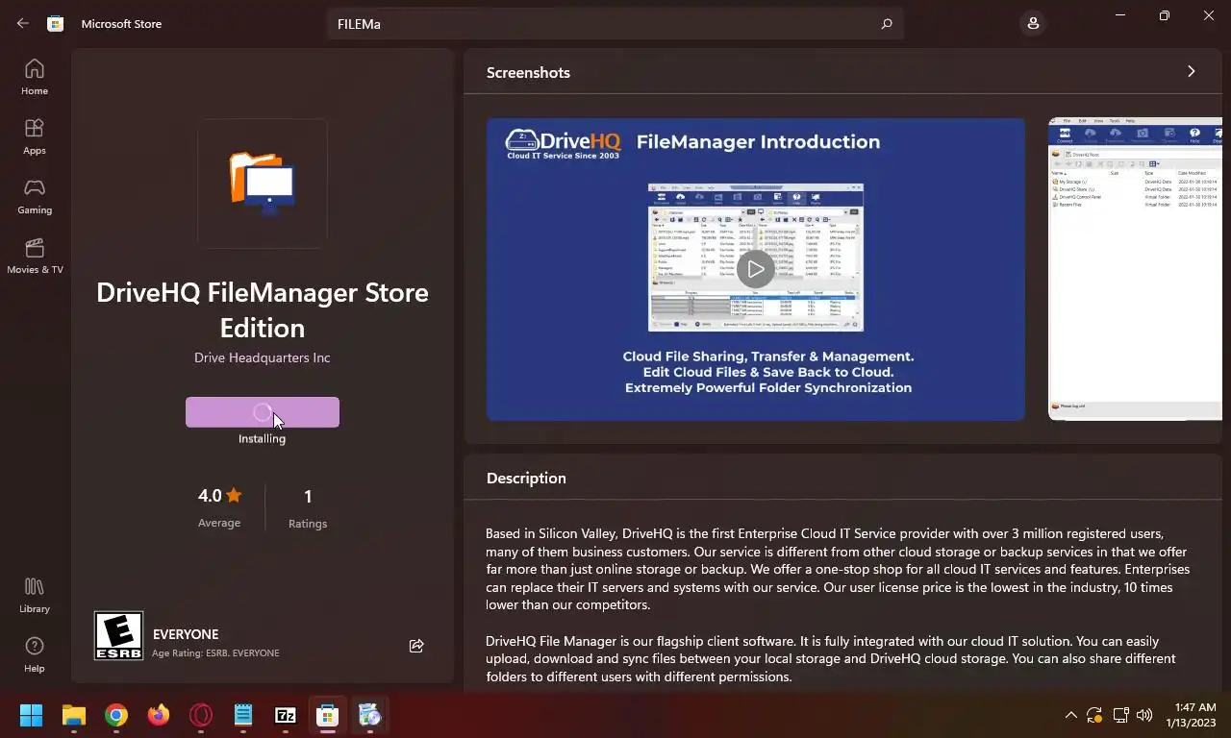Screen dimensions: 1231x738
Task: Open the clock showing 1:47 AM
Action: [x=1192, y=715]
